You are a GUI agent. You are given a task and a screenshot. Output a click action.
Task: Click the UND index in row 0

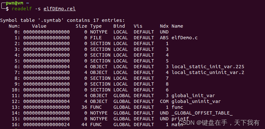[164, 32]
